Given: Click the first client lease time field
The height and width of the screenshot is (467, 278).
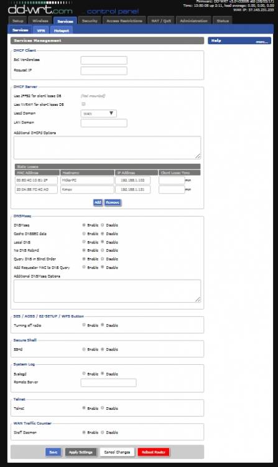Looking at the screenshot, I should [x=172, y=181].
